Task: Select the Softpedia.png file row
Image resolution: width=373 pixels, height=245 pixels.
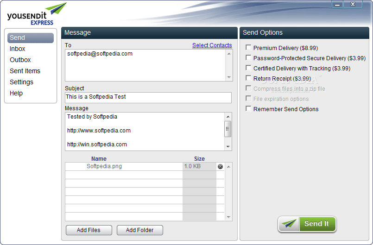Action: pyautogui.click(x=145, y=167)
